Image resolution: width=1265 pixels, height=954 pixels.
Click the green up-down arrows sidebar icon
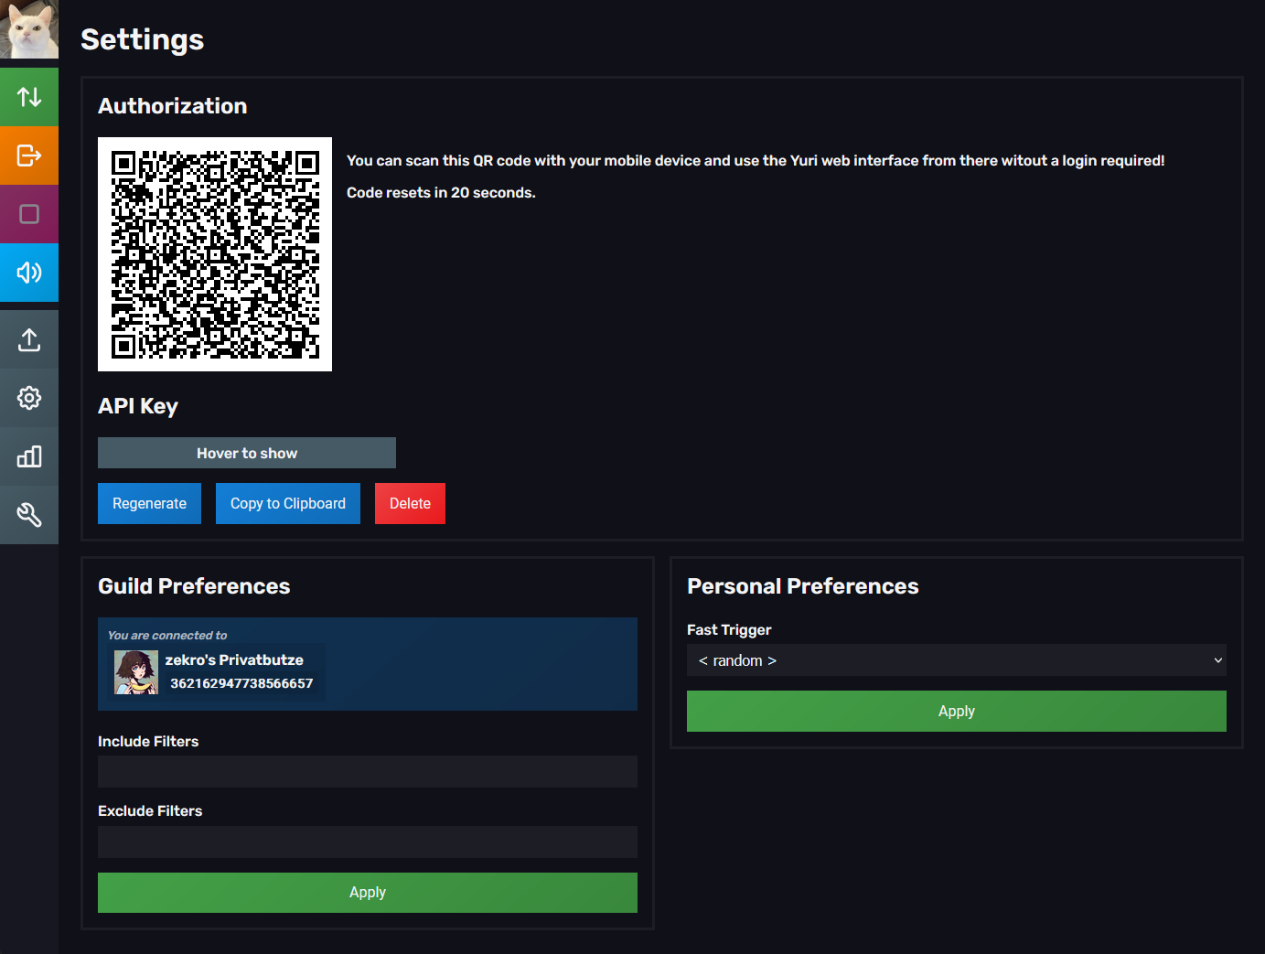pyautogui.click(x=29, y=97)
